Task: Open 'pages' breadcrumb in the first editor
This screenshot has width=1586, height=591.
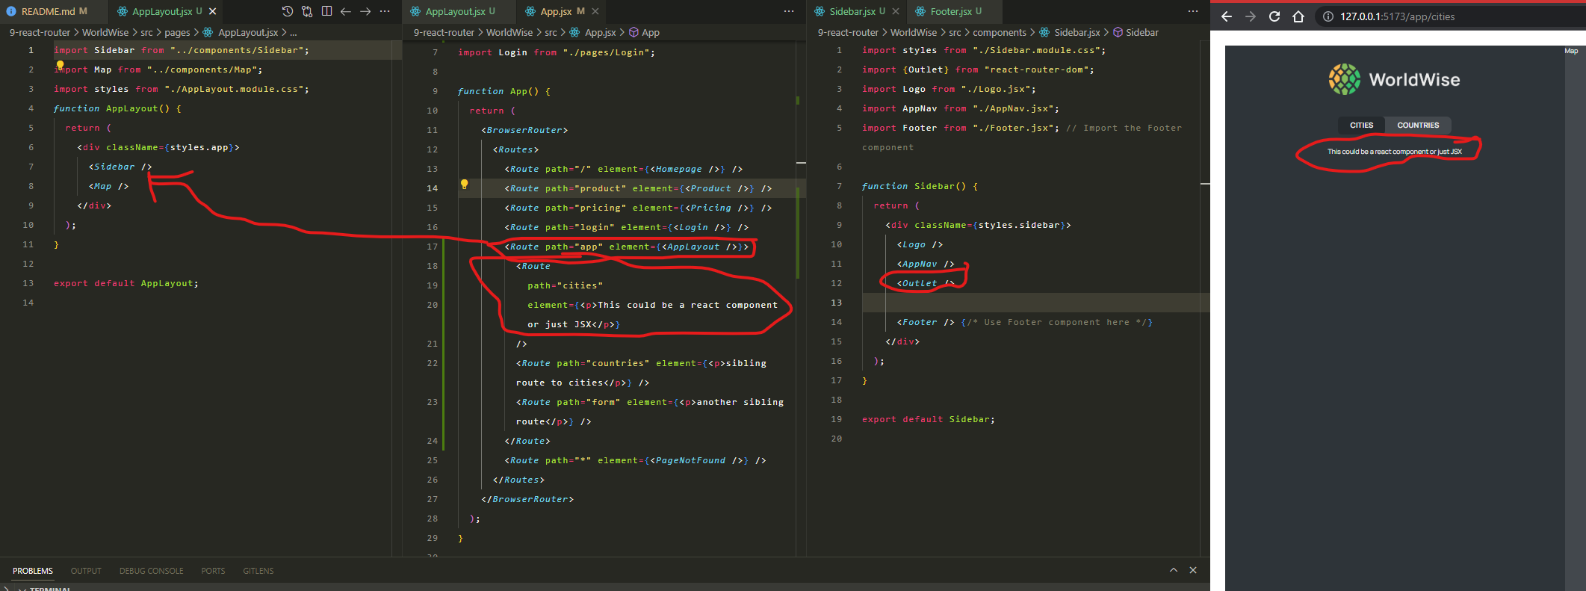Action: [177, 32]
